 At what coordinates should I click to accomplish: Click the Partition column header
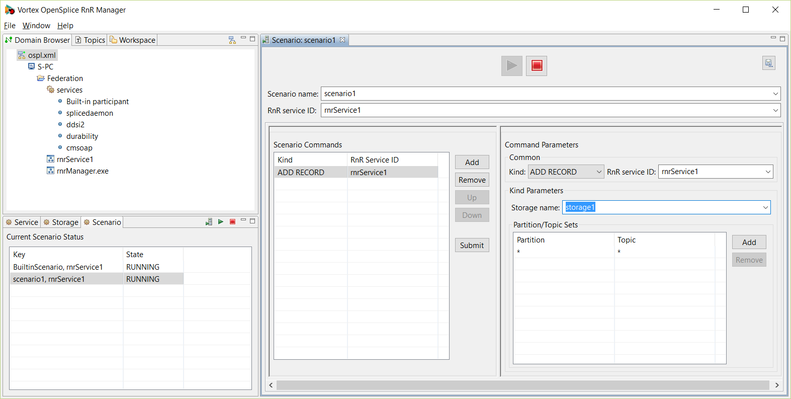(564, 240)
